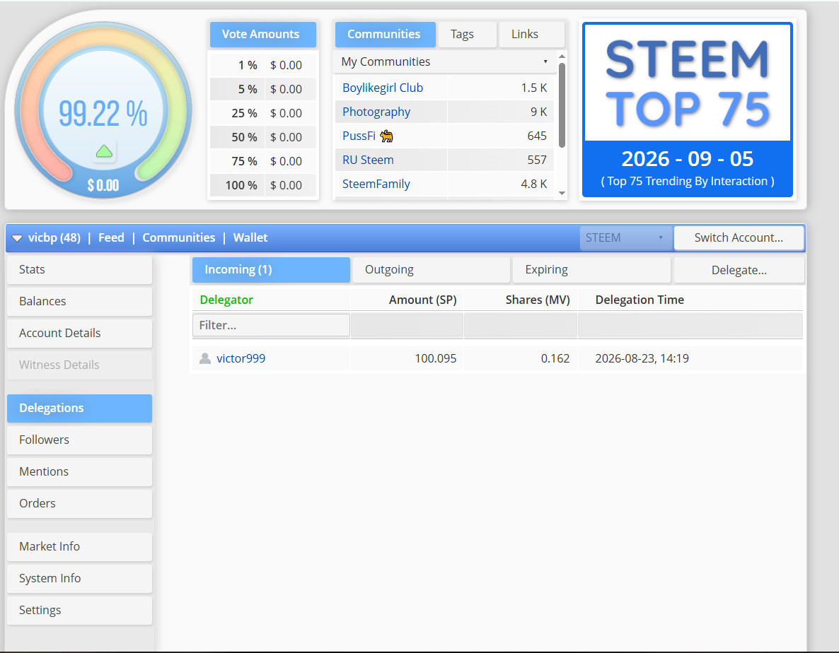Click the voting power gauge dial
The image size is (839, 653).
[103, 111]
